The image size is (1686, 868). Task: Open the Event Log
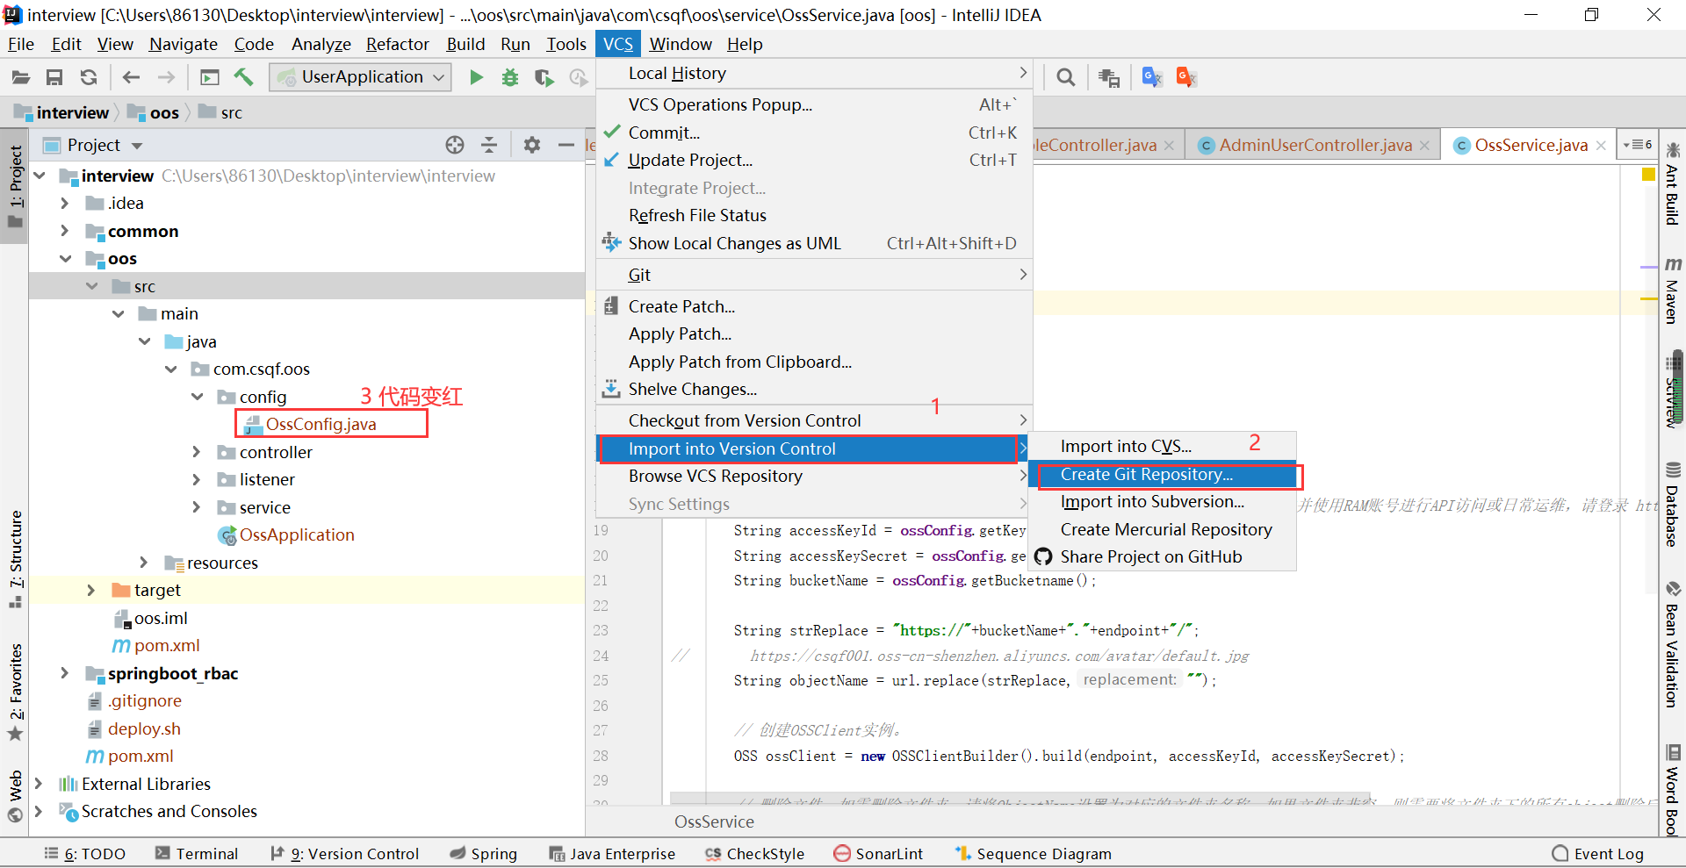[1597, 854]
